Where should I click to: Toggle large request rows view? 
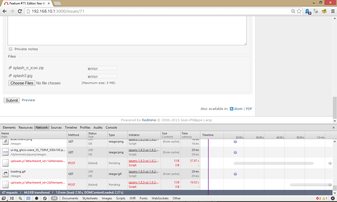click(28, 198)
